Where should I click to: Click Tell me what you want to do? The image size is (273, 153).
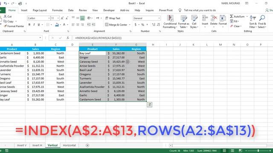click(200, 10)
